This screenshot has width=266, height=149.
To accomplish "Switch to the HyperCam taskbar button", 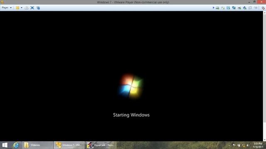I will coord(101,145).
